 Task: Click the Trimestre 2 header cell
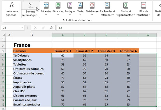(x=85, y=51)
